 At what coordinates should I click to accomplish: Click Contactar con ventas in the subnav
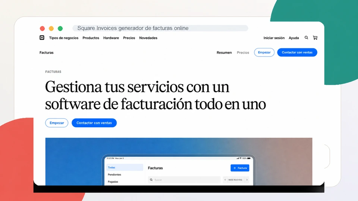click(297, 52)
